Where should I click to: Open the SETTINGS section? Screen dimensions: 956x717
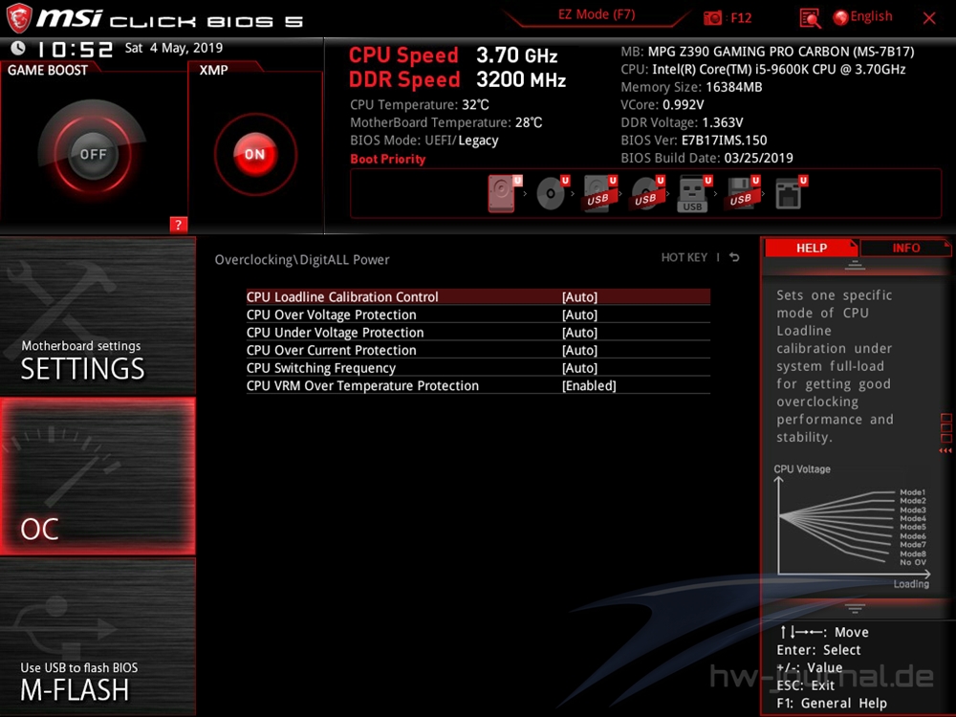[x=98, y=315]
